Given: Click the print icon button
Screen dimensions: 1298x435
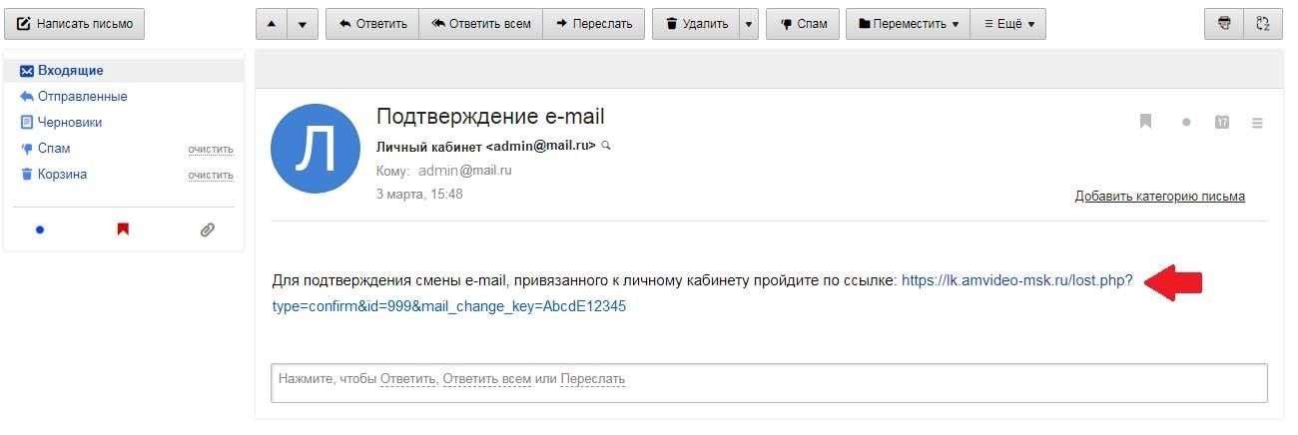Looking at the screenshot, I should tap(1225, 24).
